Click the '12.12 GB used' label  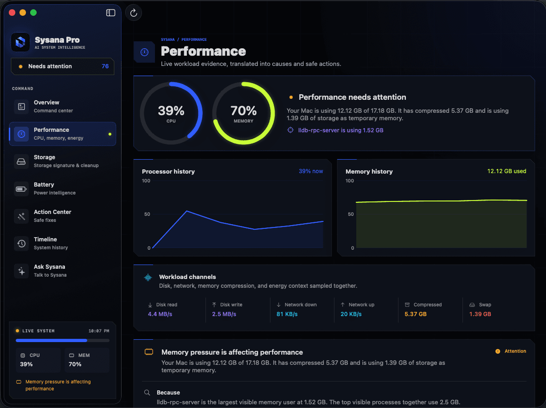click(507, 171)
